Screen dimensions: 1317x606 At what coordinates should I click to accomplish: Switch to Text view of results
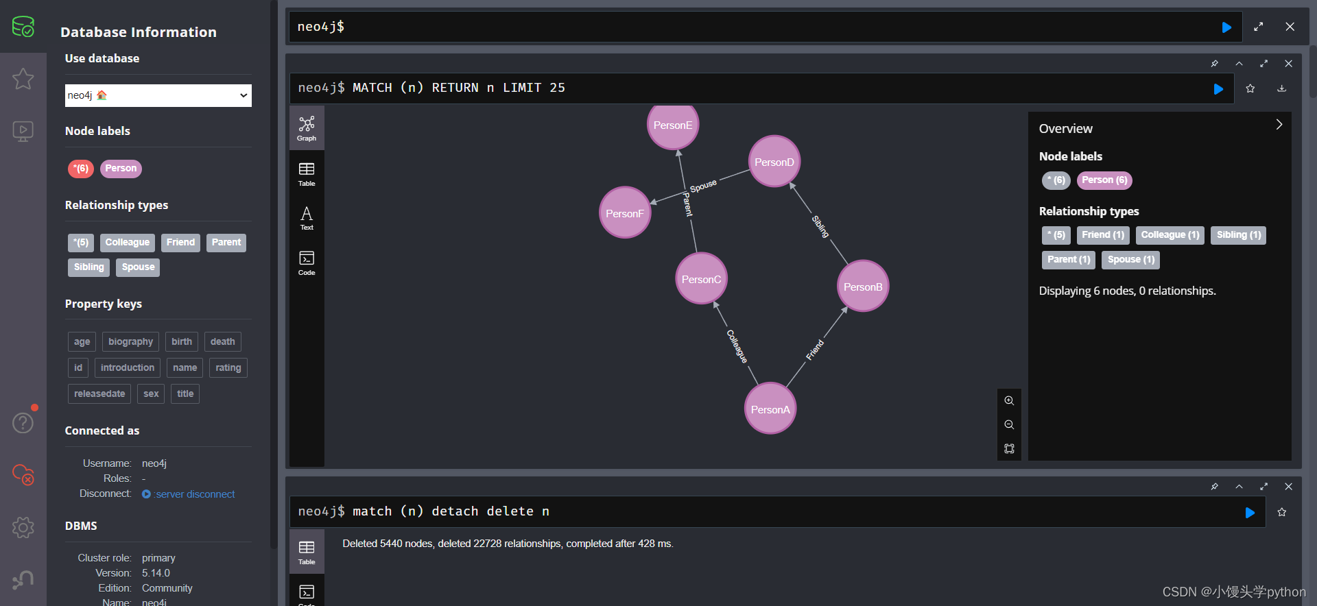tap(307, 218)
